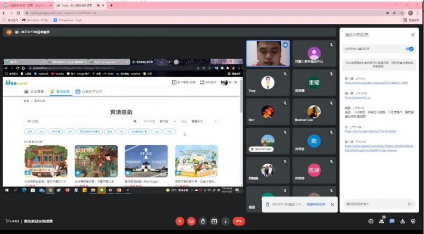Click the browser back arrow
Viewport: 424px width, 234px height.
pos(4,13)
